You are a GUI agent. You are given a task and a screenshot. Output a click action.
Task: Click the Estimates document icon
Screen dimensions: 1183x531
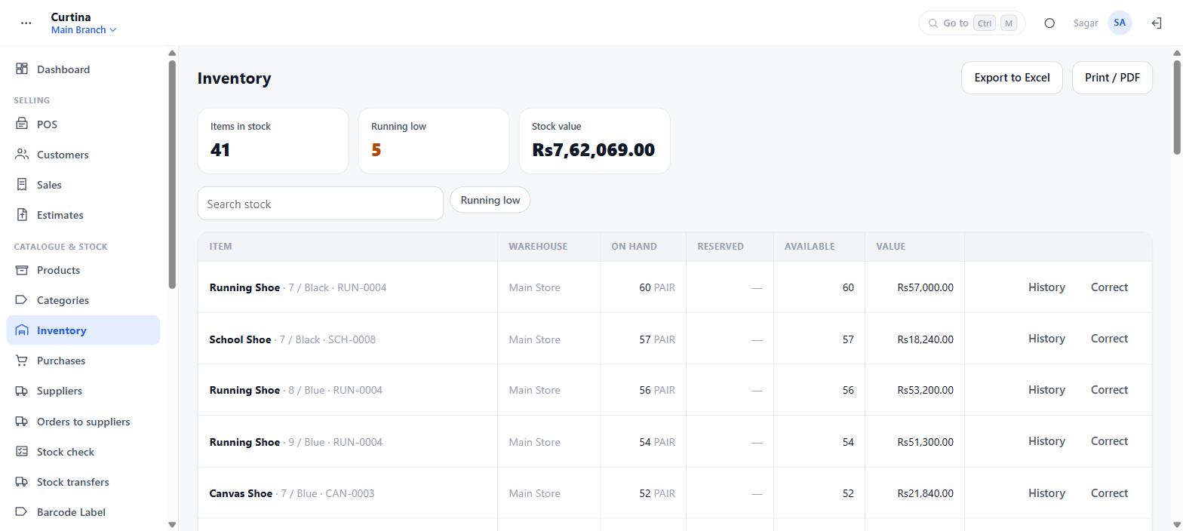click(x=22, y=215)
